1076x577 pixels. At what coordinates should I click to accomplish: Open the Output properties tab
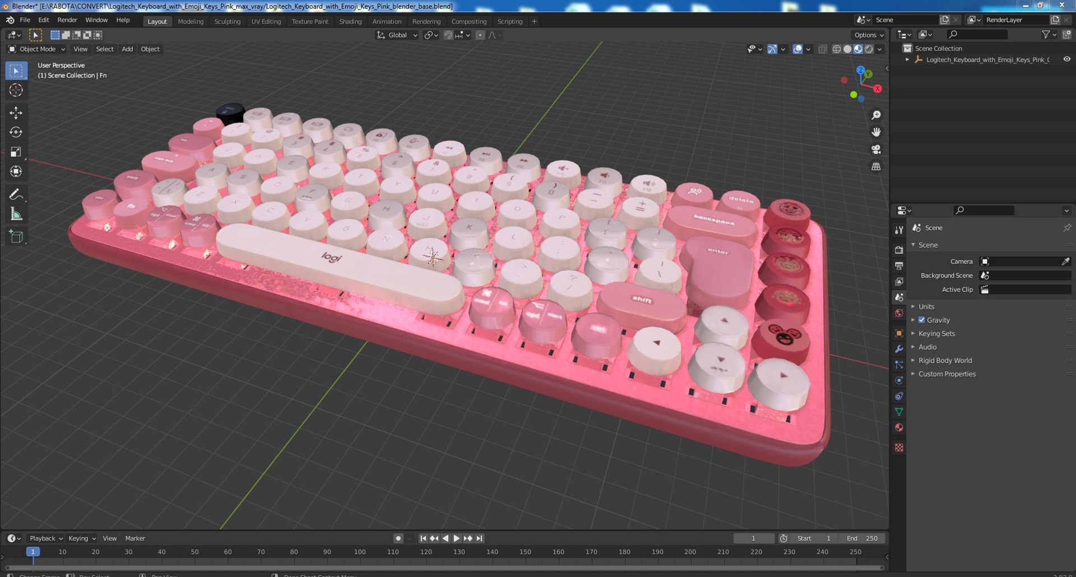(899, 266)
